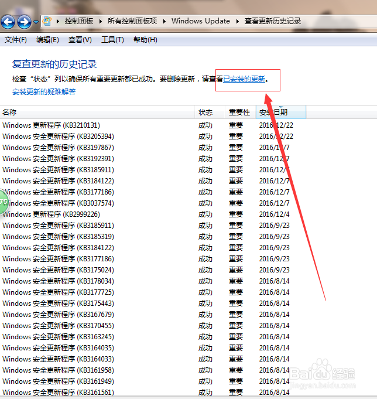Select update KB3163245 row
The image size is (377, 399).
pyautogui.click(x=153, y=337)
